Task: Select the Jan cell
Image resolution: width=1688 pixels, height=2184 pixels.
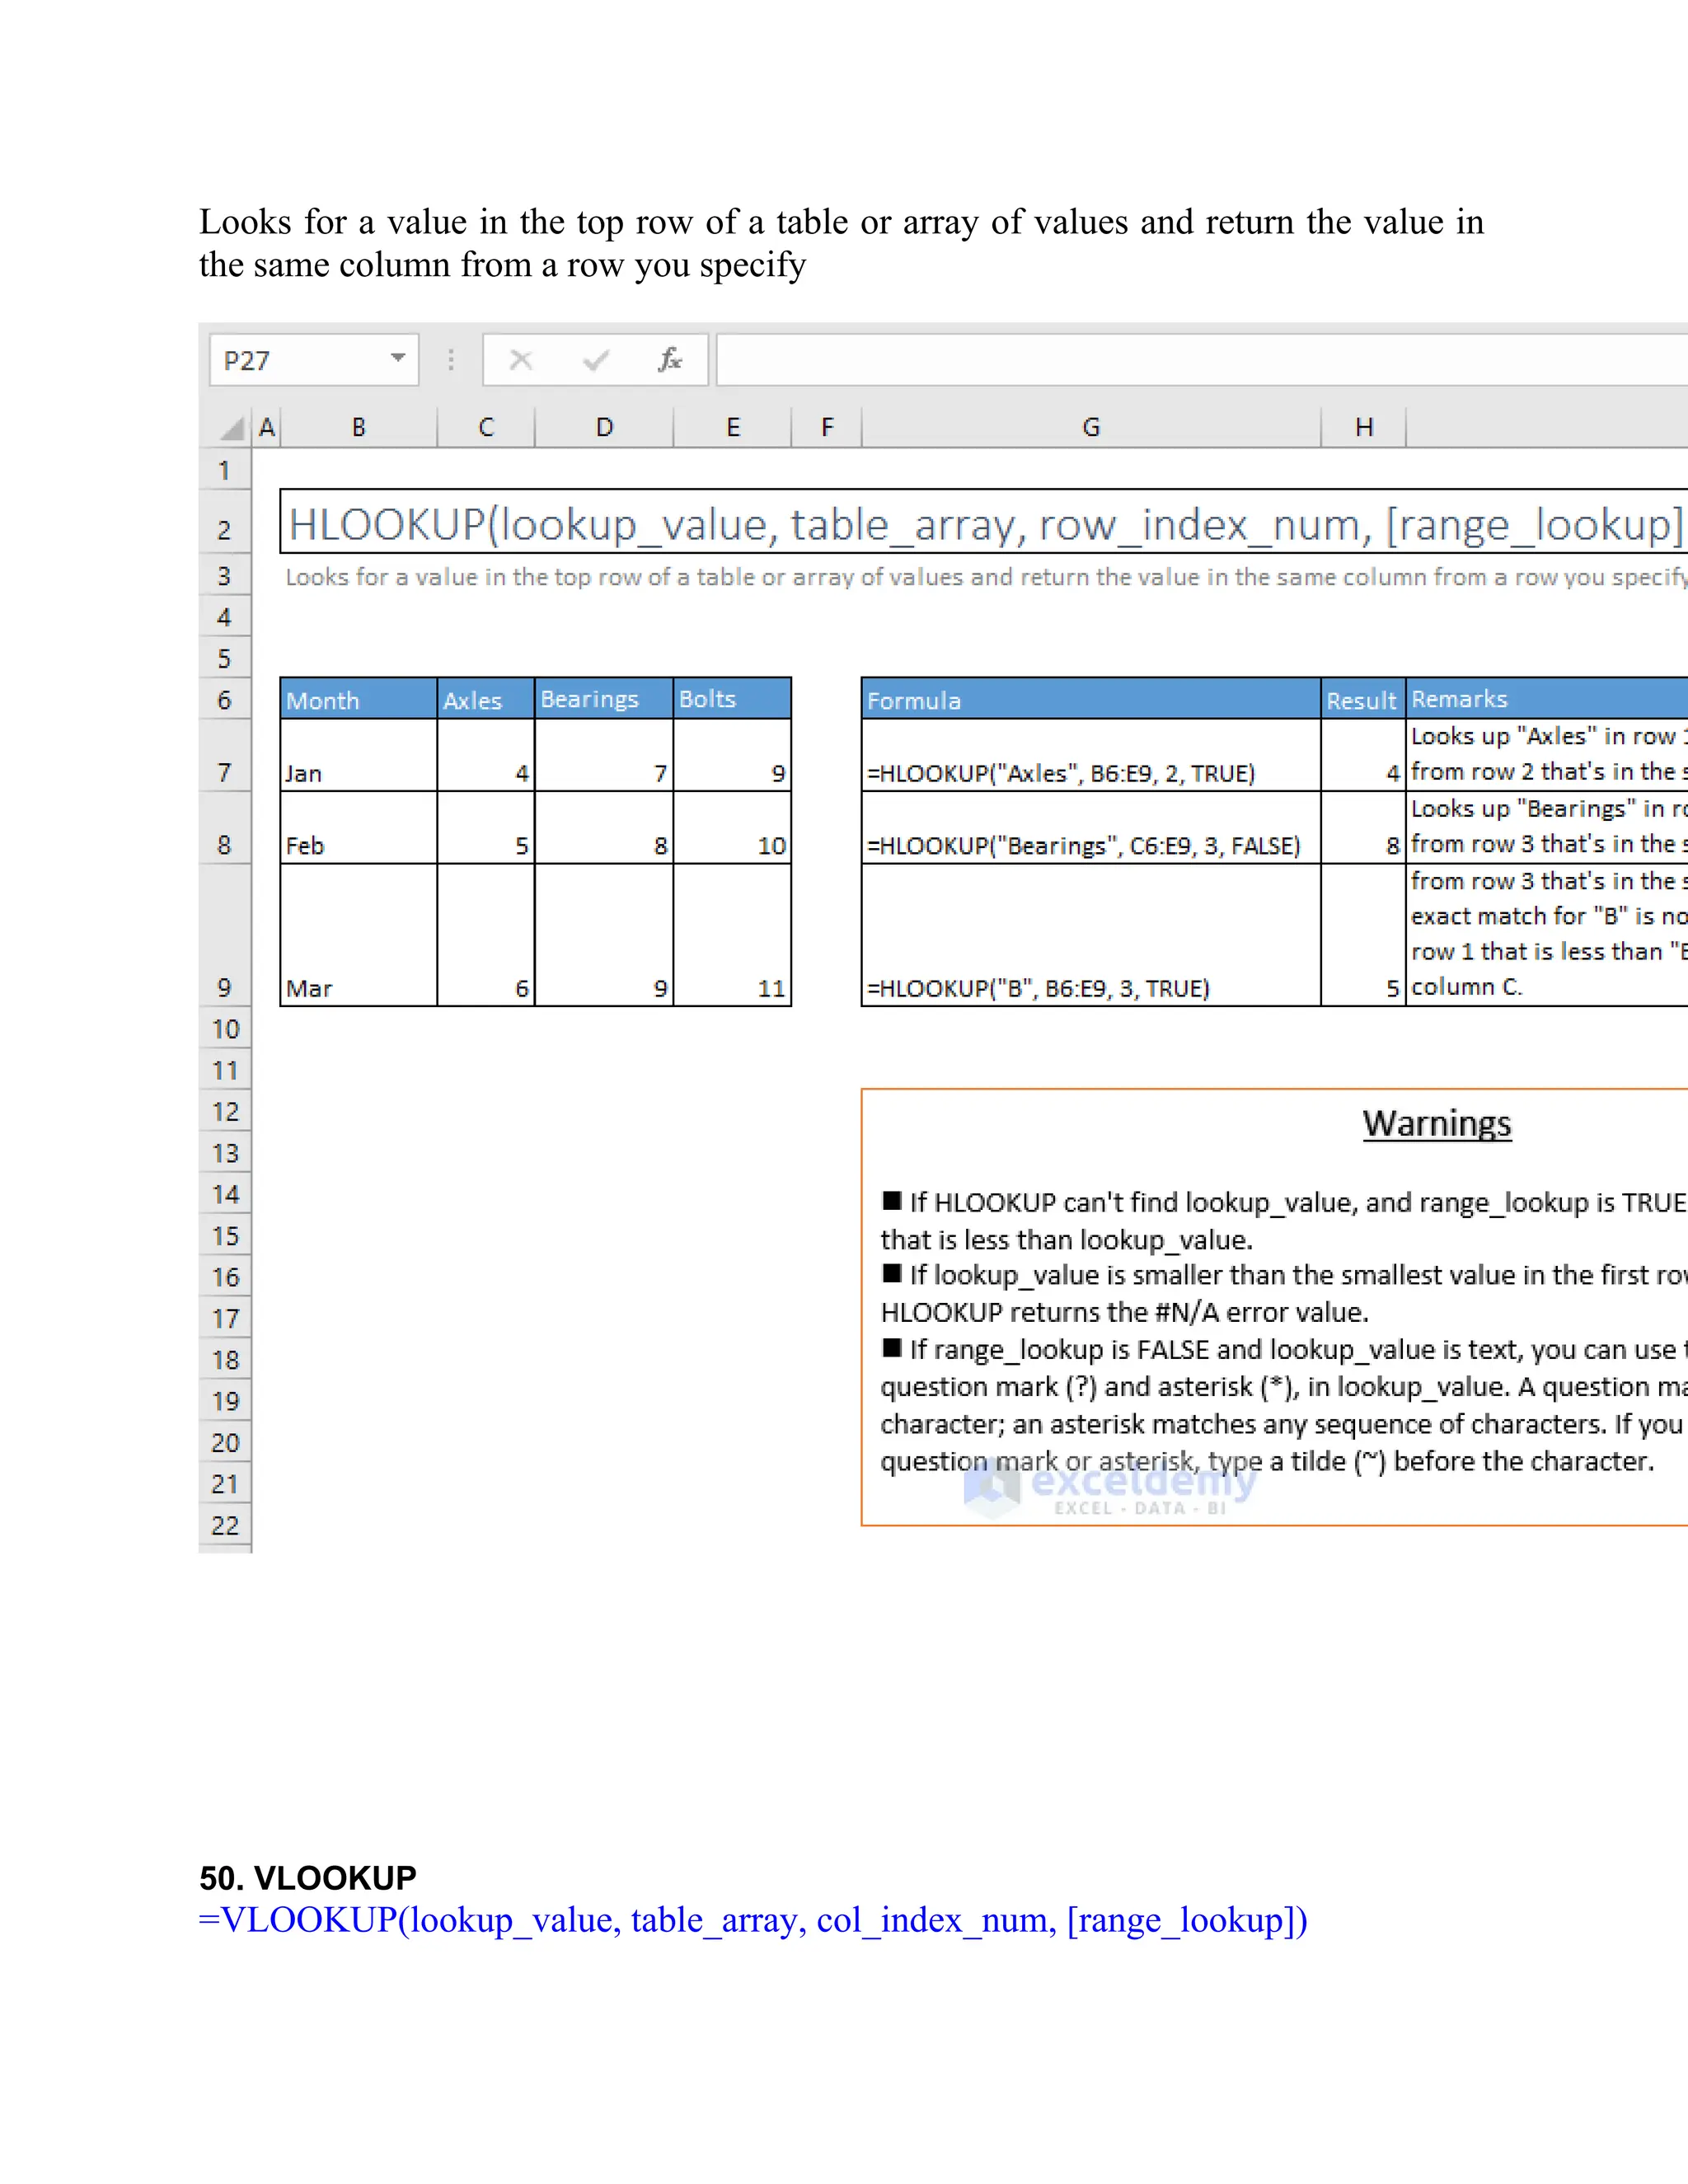Action: (358, 755)
